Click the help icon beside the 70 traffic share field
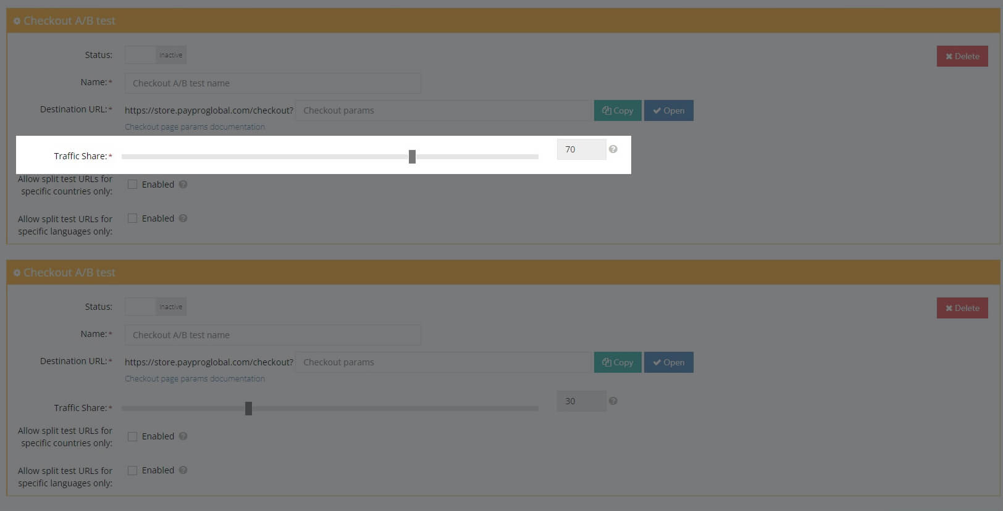The image size is (1003, 511). pos(613,149)
